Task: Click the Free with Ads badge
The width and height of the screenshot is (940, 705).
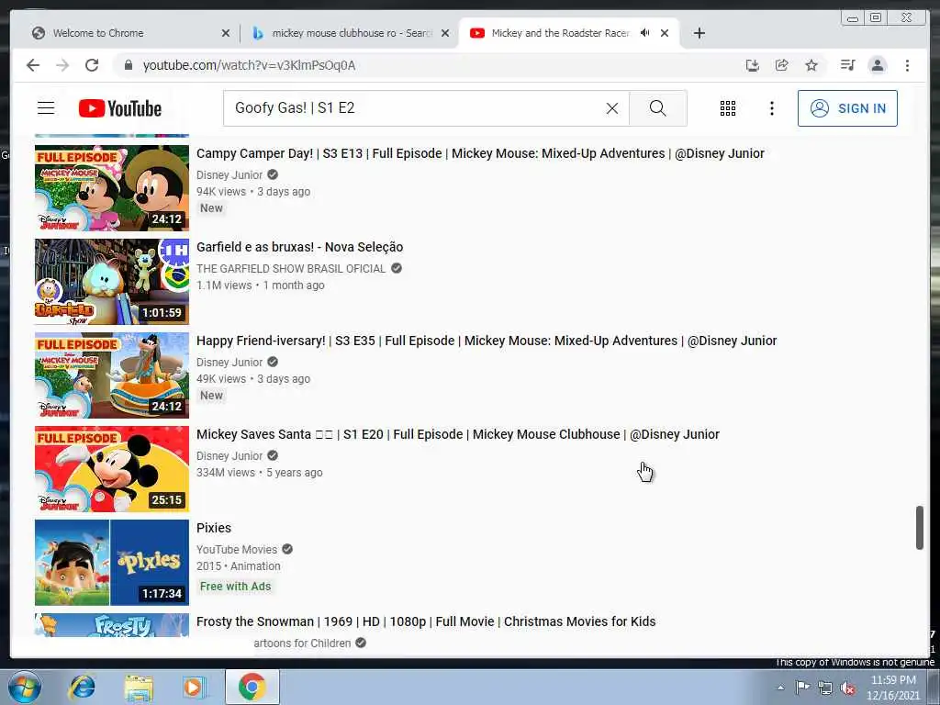Action: tap(236, 587)
